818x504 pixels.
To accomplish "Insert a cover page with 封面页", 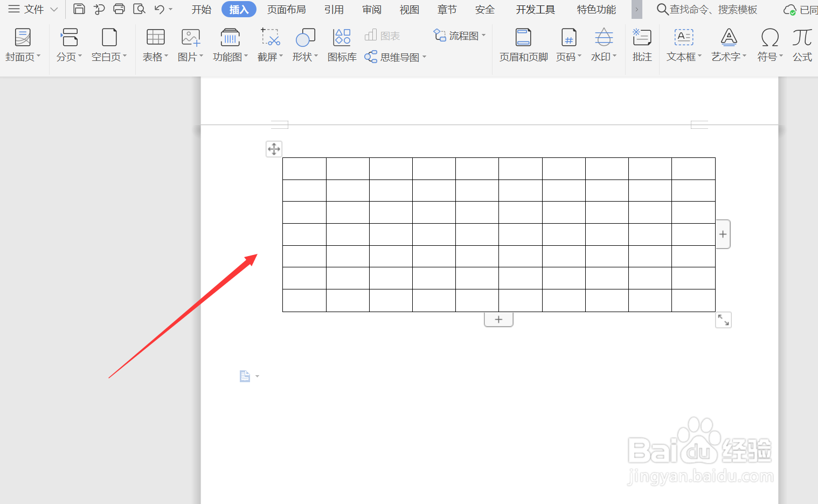I will pos(23,45).
